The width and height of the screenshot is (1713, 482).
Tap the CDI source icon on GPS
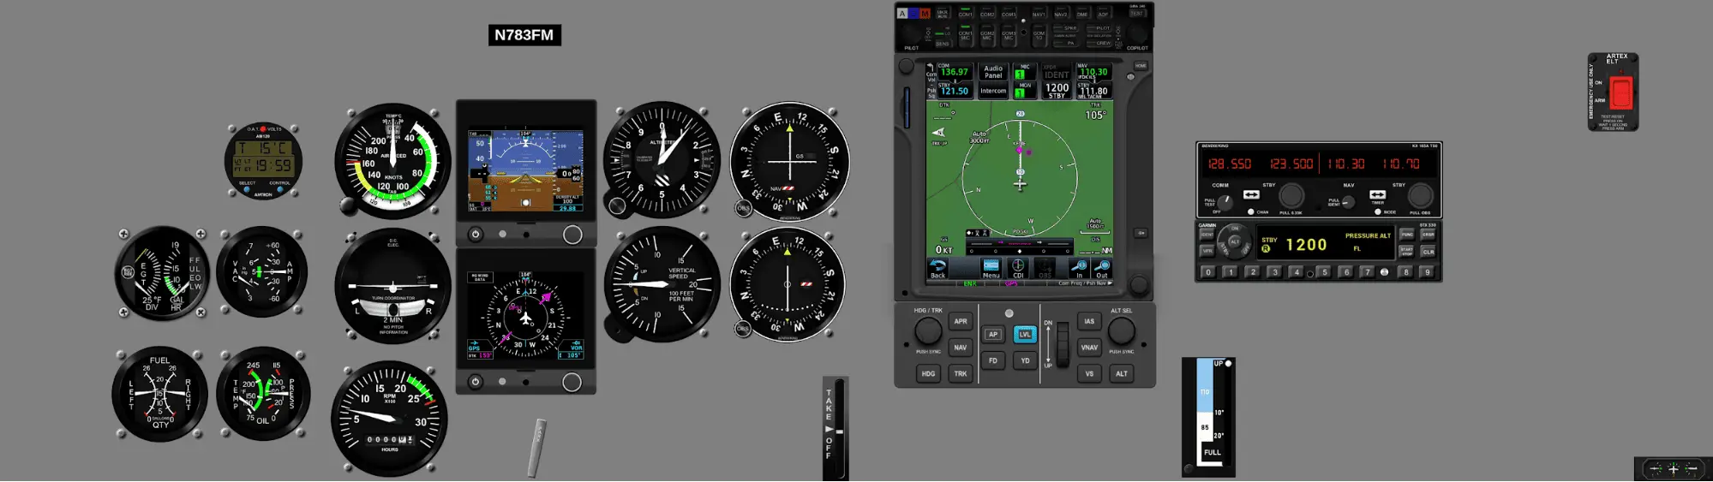1018,269
